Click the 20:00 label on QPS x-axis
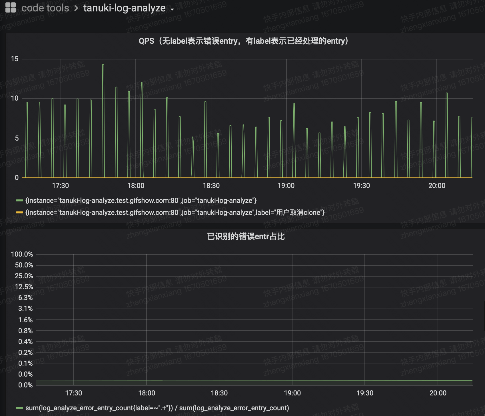The width and height of the screenshot is (485, 416). coord(437,186)
